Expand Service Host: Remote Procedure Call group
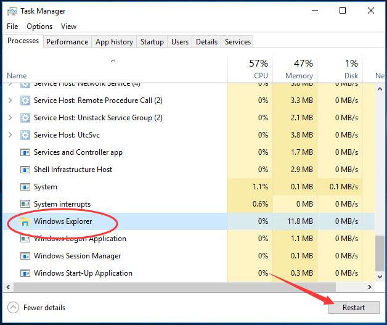 (10, 101)
